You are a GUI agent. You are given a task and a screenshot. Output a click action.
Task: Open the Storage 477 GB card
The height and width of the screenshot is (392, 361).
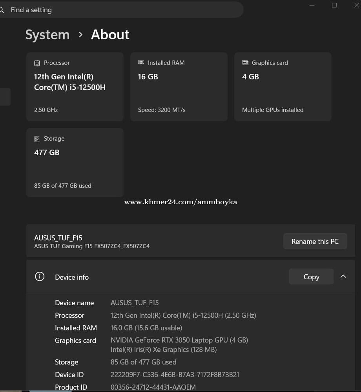(x=75, y=163)
